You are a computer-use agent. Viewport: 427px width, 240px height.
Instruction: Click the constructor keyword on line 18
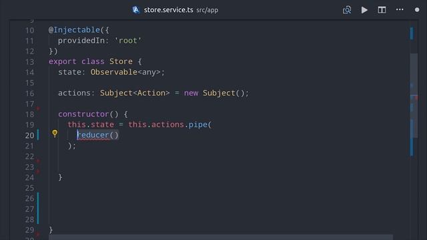[x=83, y=114]
